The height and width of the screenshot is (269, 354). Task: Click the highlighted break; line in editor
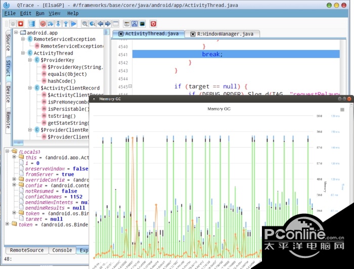[x=212, y=54]
